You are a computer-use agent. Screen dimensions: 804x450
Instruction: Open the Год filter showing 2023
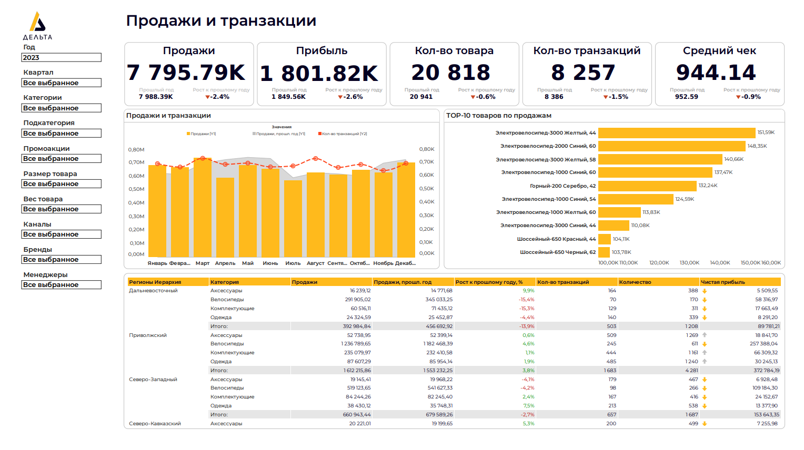(61, 57)
